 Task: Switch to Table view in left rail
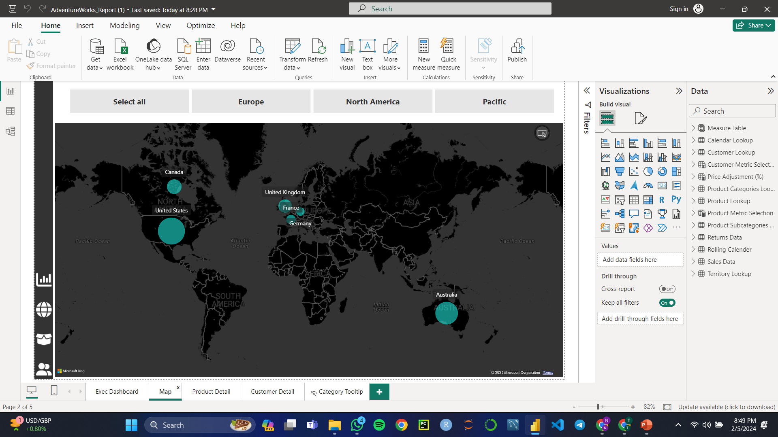10,111
